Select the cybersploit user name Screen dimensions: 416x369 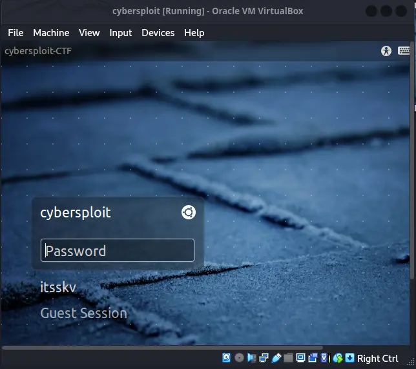(76, 213)
